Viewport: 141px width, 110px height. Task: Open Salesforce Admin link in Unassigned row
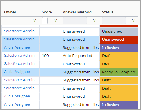pos(19,31)
